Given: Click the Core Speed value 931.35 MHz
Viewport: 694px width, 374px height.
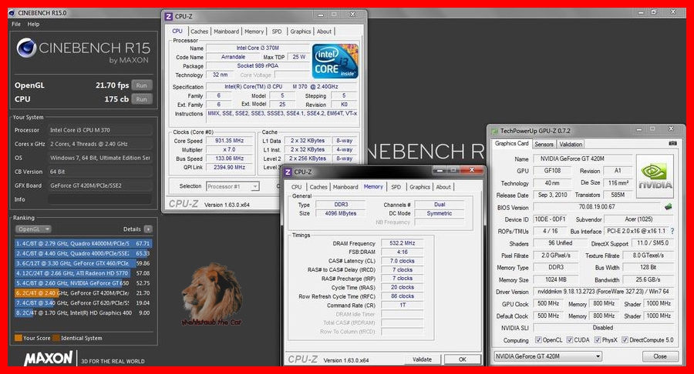Looking at the screenshot, I should click(x=229, y=140).
